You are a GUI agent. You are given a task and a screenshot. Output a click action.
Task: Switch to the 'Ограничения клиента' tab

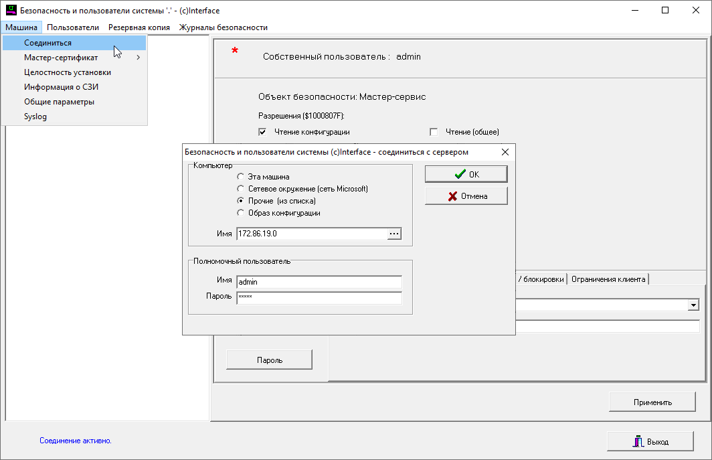(x=608, y=279)
